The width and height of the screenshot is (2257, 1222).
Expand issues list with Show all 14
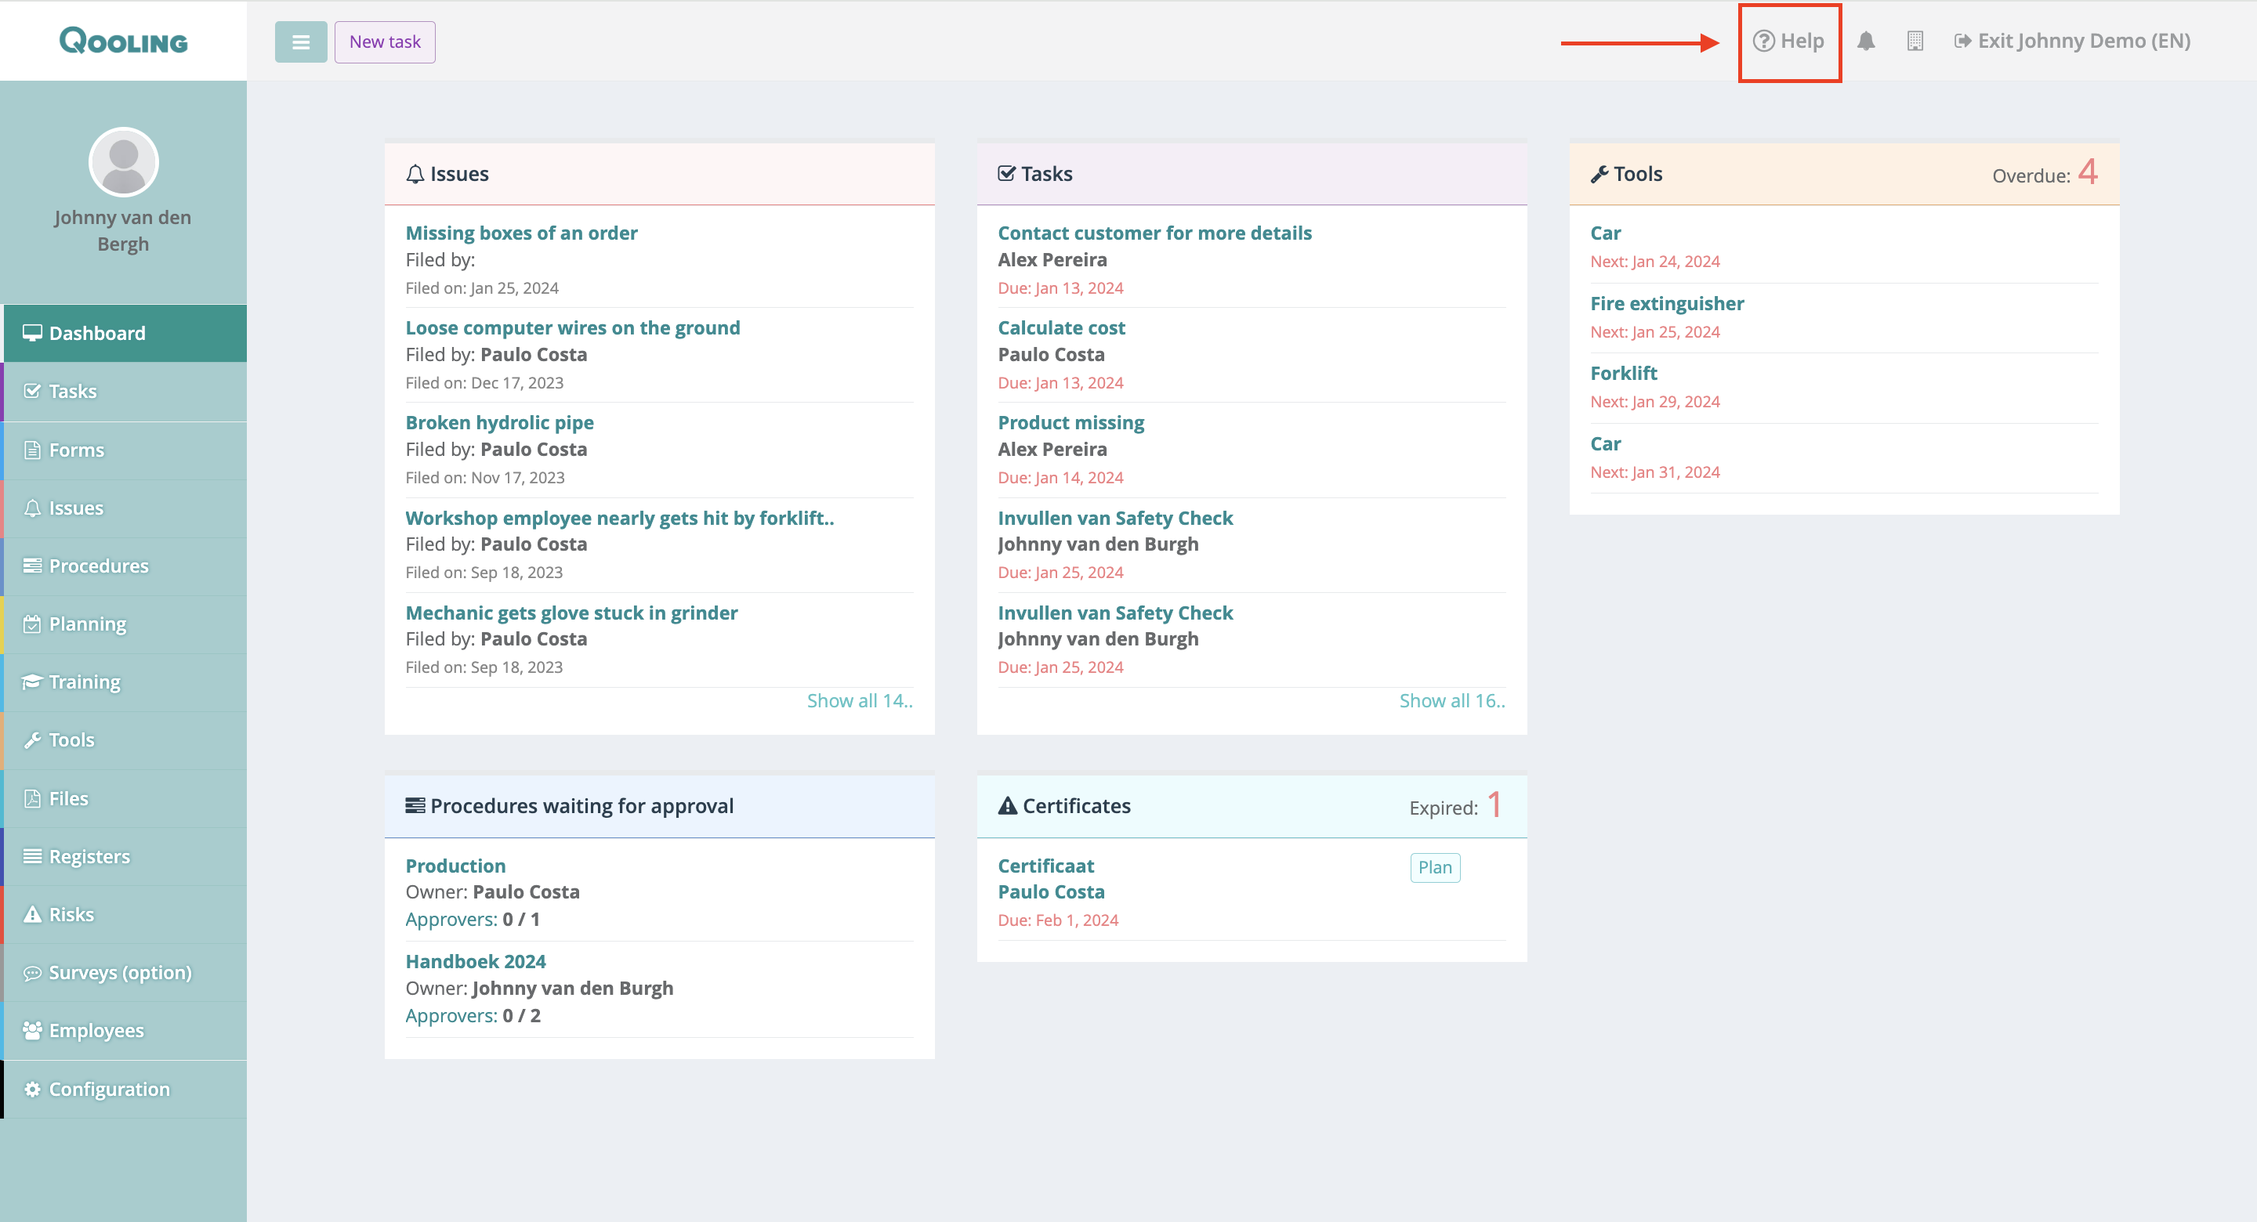tap(859, 701)
